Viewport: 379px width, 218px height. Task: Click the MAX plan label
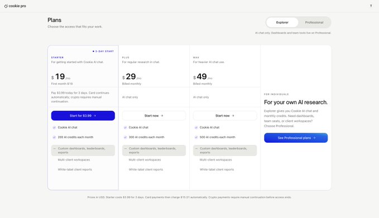(196, 57)
